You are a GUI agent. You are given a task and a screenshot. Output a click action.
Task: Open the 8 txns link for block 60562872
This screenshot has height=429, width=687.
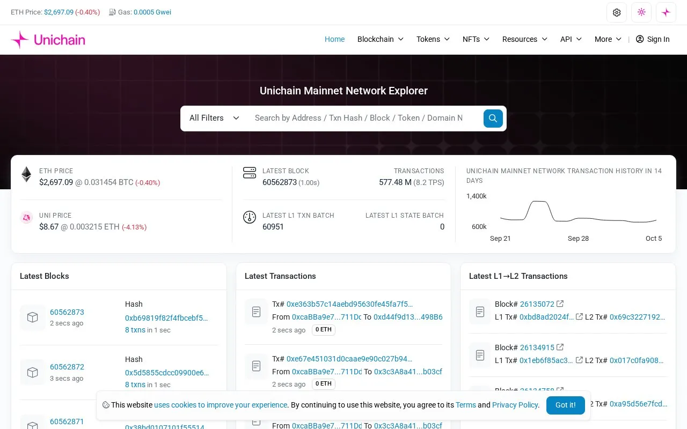tap(135, 384)
